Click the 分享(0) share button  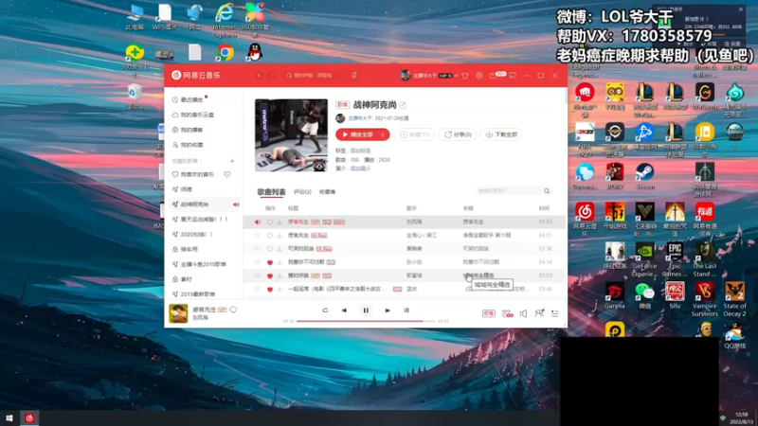[x=458, y=134]
